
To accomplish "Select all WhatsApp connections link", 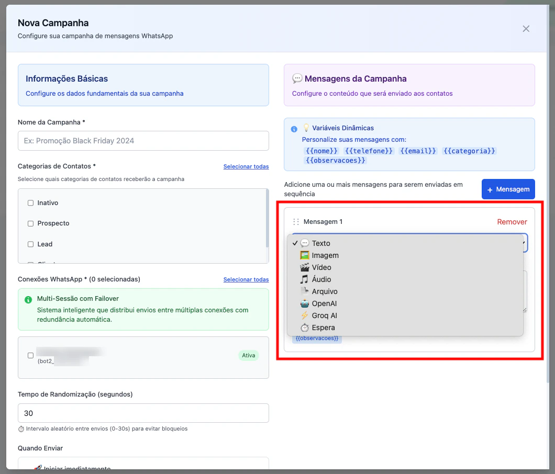I will (x=246, y=280).
